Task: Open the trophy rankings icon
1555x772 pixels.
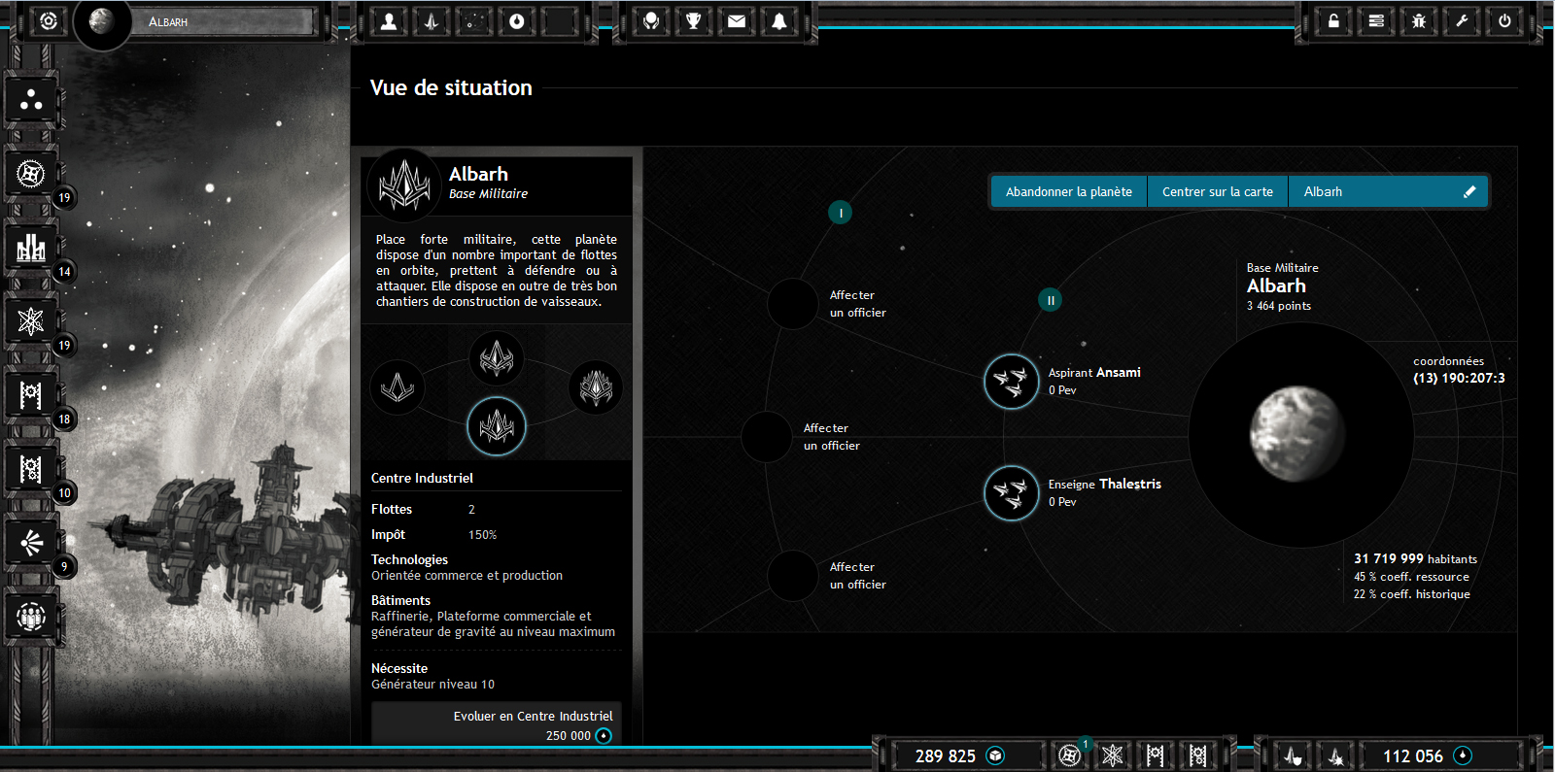Action: click(694, 20)
